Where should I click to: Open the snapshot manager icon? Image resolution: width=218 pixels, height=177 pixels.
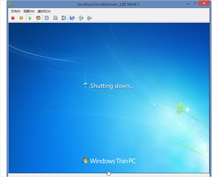tap(64, 18)
